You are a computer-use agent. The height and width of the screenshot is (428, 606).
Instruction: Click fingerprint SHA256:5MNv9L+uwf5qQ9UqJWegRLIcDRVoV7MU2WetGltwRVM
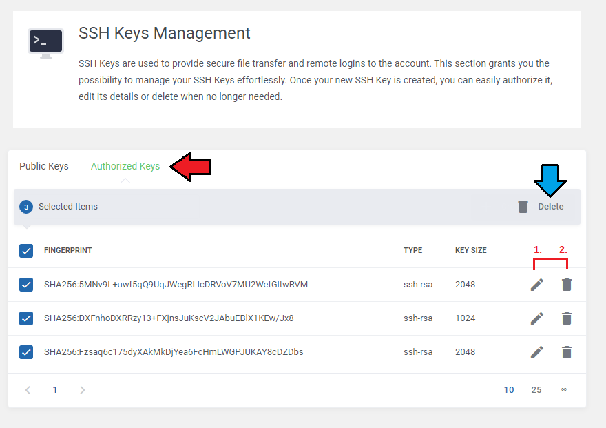coord(176,285)
